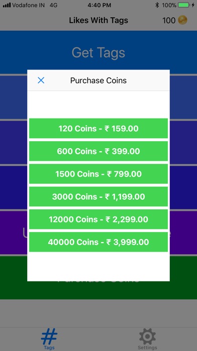Click the cellular signal bars
This screenshot has width=197, height=351.
point(7,5)
